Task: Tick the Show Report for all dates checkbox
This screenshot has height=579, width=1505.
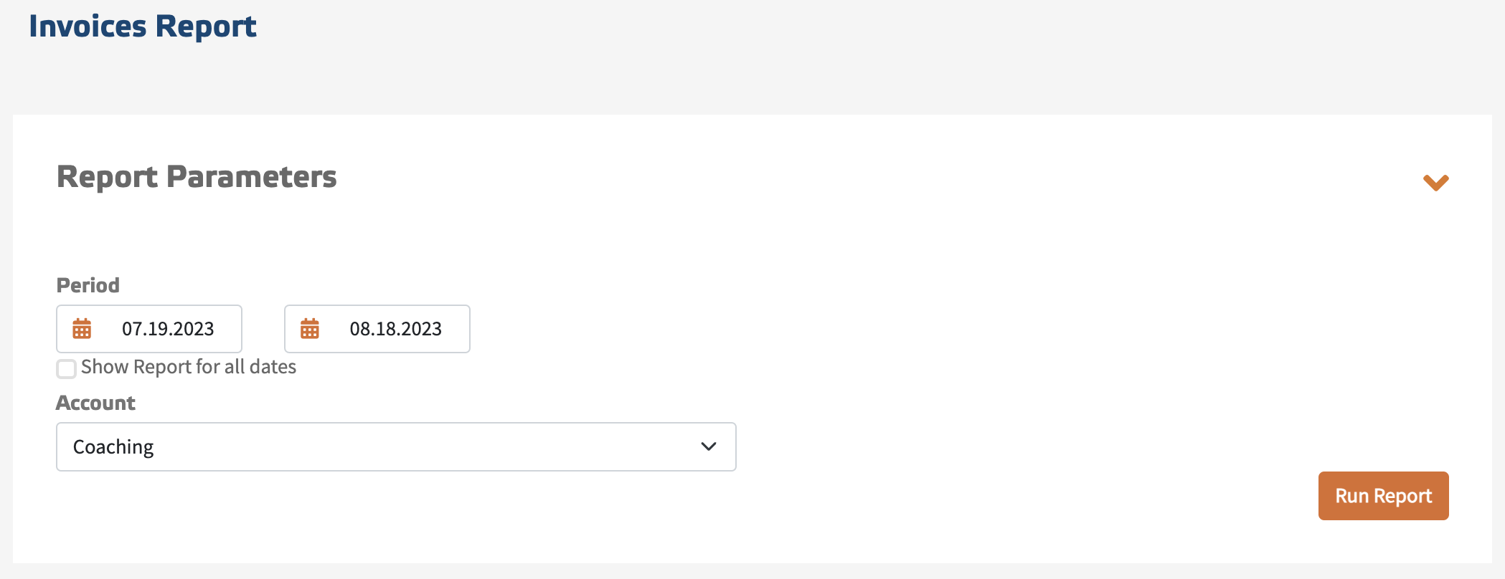Action: coord(66,368)
